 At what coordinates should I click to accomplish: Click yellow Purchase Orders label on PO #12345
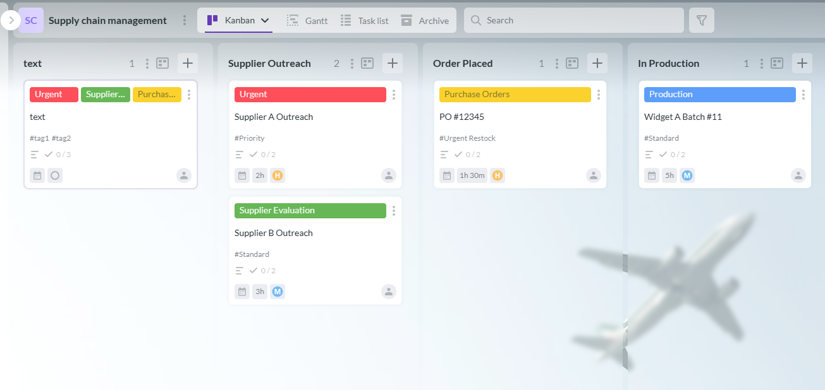click(515, 95)
